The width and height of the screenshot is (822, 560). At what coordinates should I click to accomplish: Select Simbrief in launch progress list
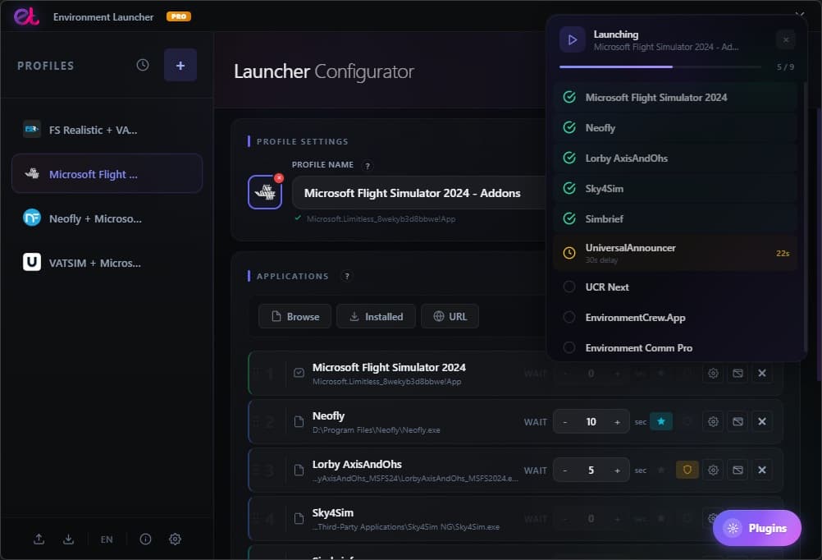point(675,219)
